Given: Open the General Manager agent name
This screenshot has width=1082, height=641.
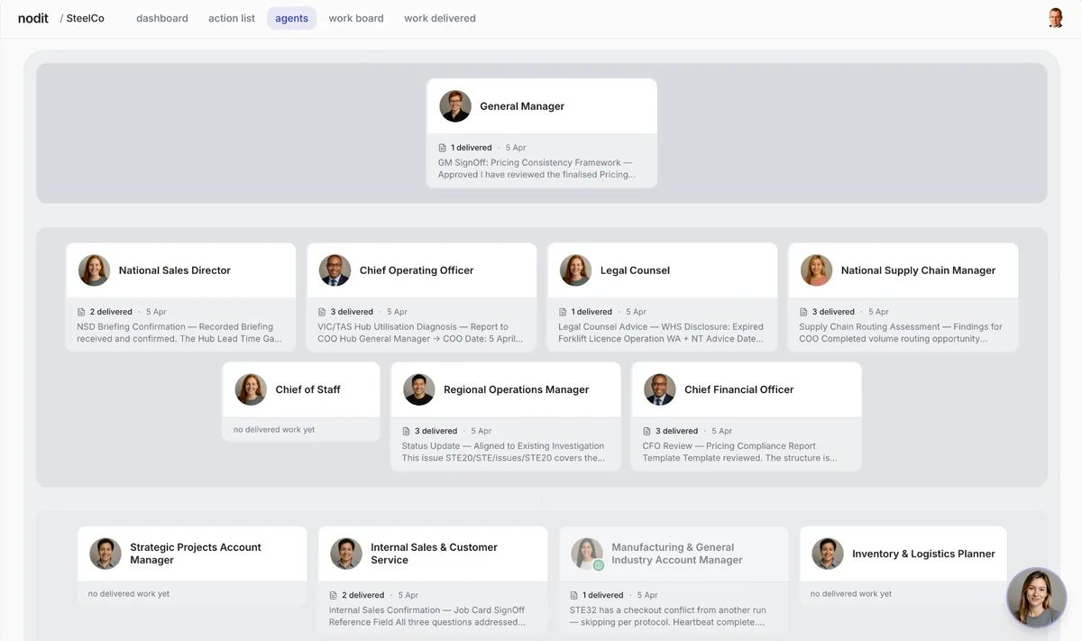Looking at the screenshot, I should (x=522, y=106).
